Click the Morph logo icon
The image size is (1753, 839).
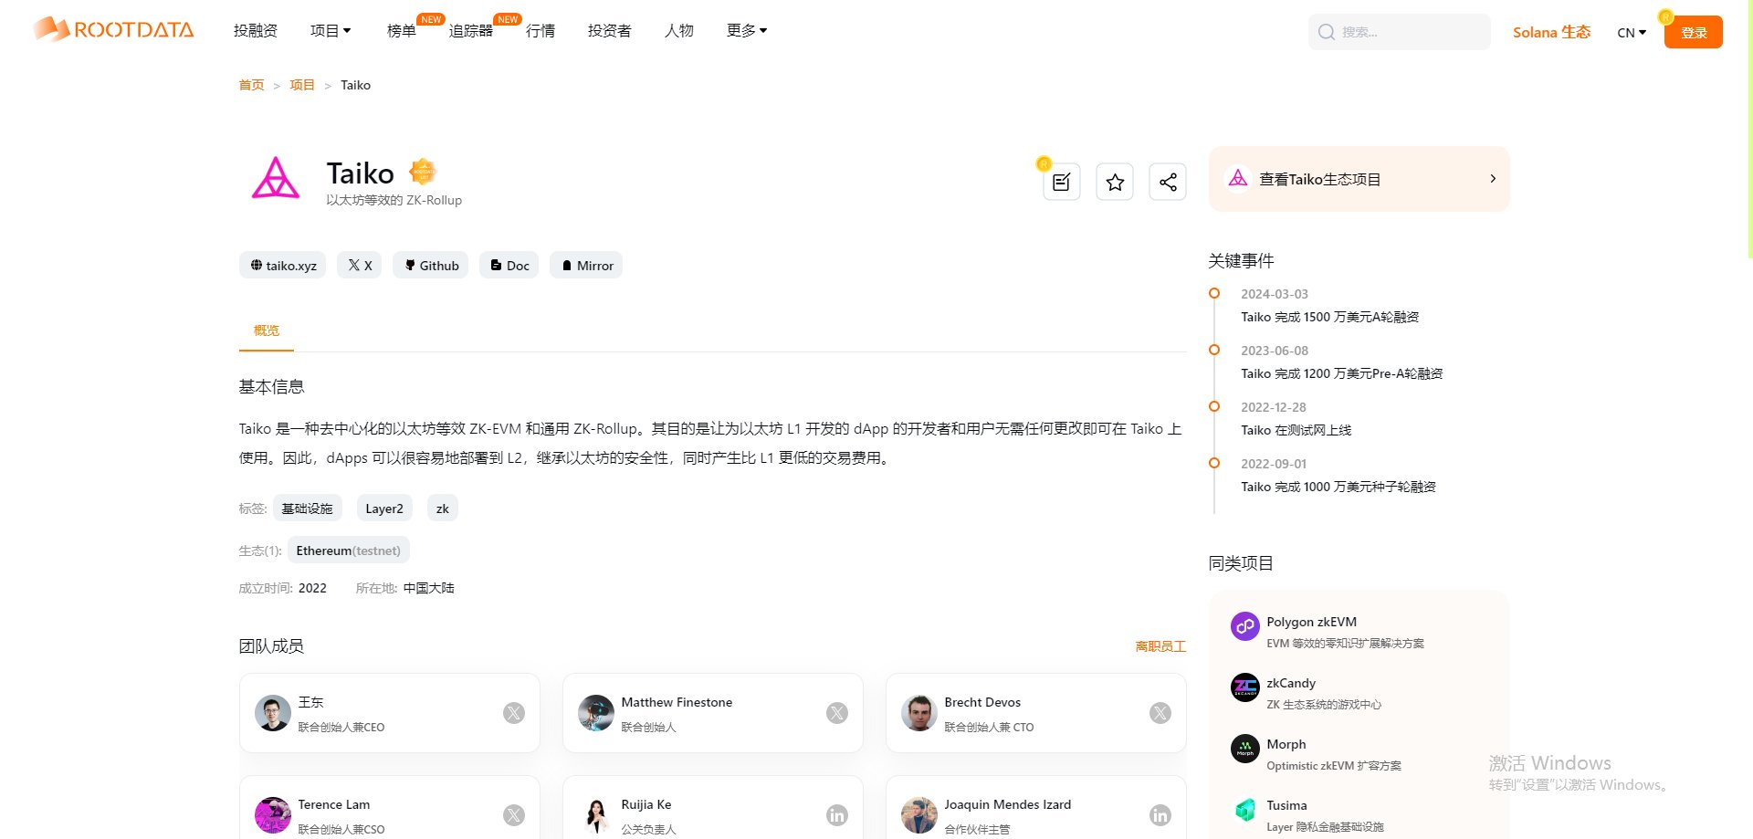coord(1245,749)
